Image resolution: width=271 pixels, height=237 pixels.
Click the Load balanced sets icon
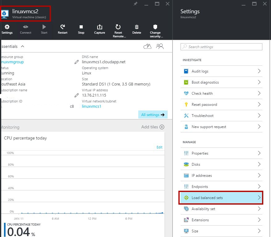click(x=186, y=197)
